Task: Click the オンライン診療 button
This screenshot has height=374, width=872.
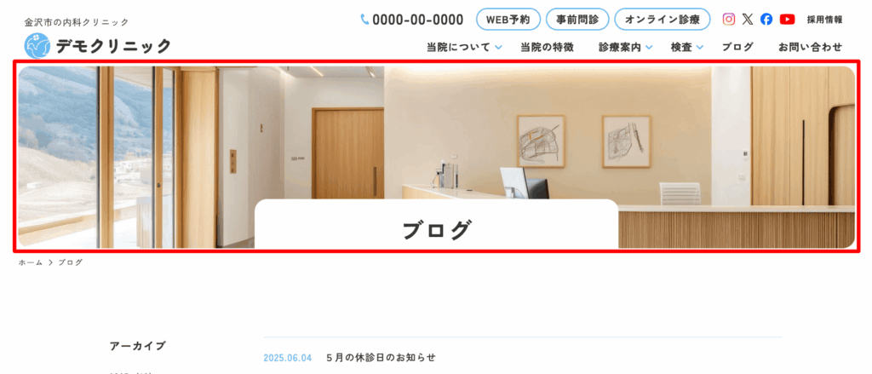Action: [x=662, y=19]
